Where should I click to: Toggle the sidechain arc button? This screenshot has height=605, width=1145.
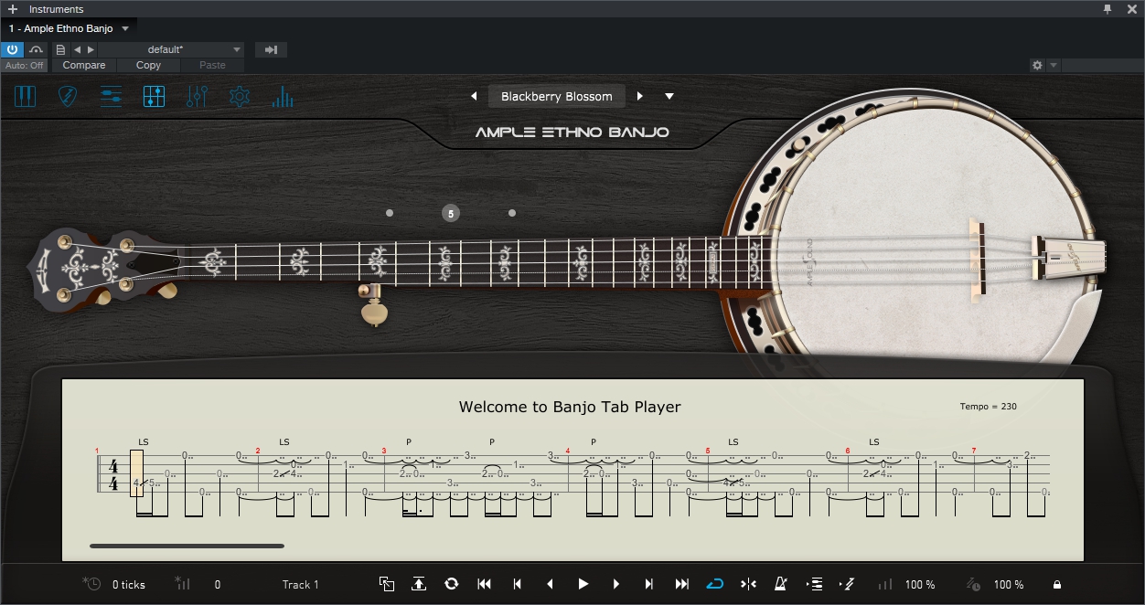click(37, 49)
